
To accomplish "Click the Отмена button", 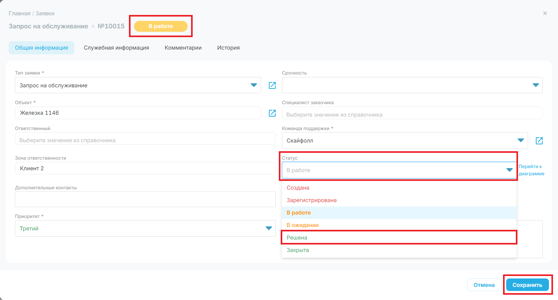I will click(x=484, y=285).
